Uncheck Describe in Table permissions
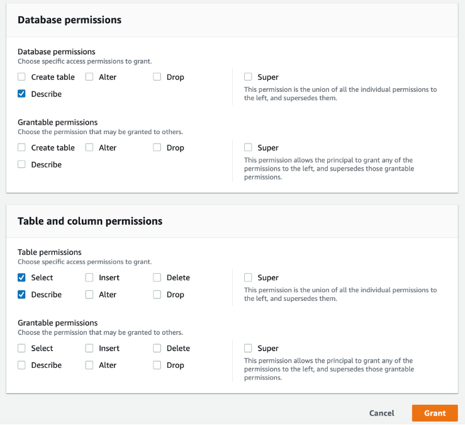This screenshot has width=465, height=425. click(22, 295)
